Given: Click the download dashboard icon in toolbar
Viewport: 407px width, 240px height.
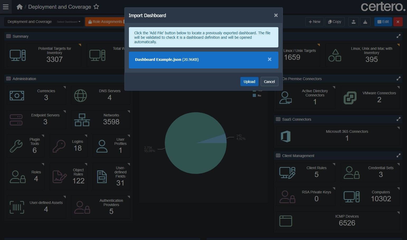Looking at the screenshot, I should point(365,22).
